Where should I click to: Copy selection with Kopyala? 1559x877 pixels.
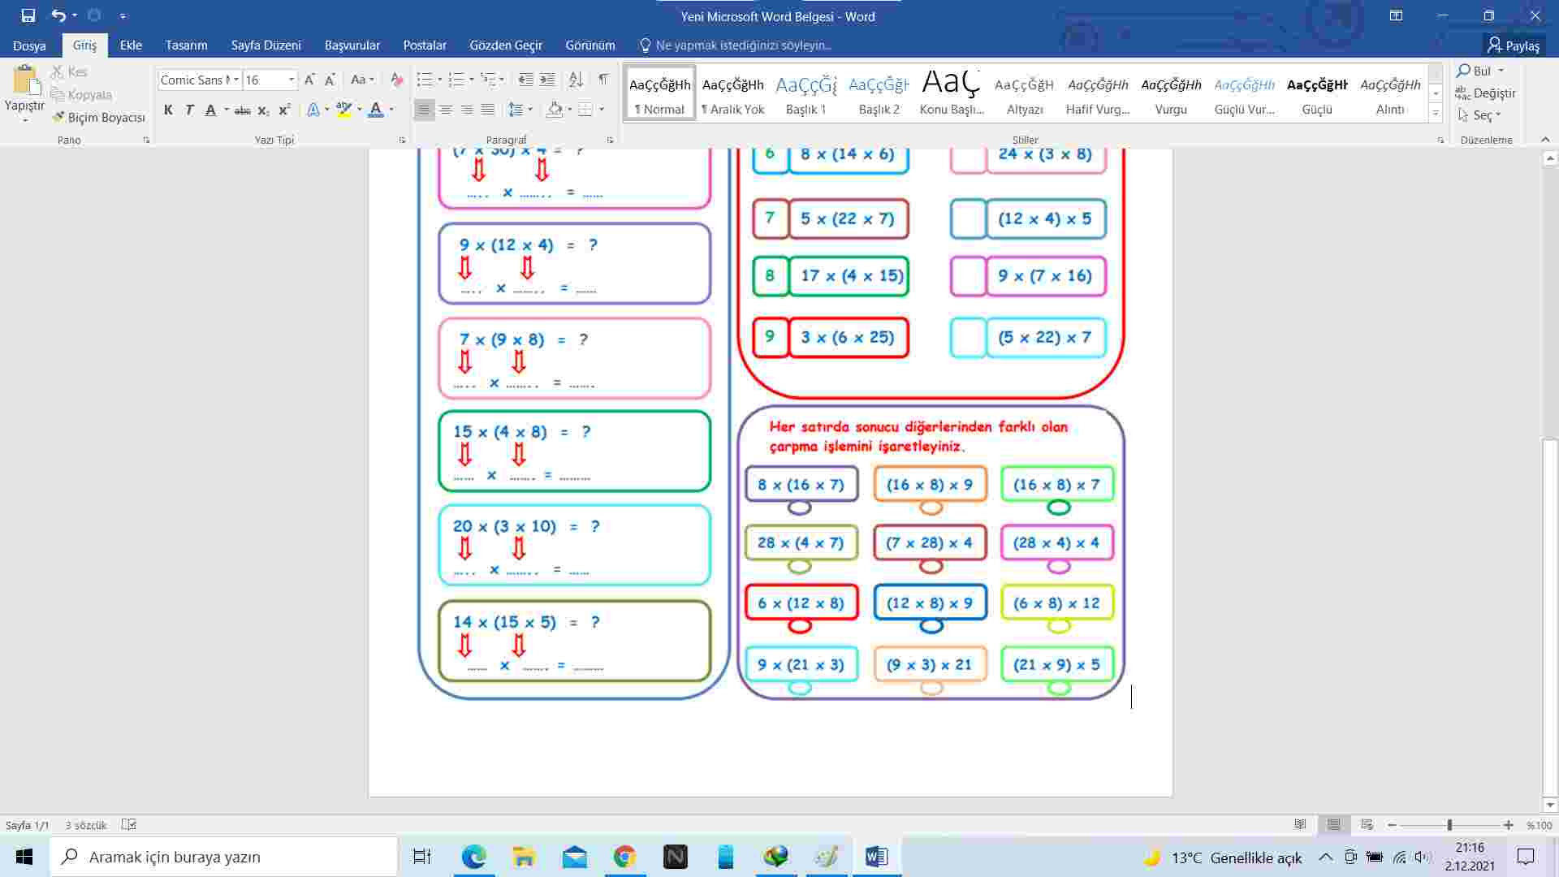[81, 94]
